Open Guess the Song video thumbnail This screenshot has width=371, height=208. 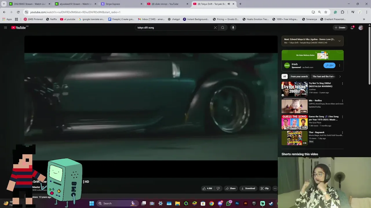tap(294, 122)
